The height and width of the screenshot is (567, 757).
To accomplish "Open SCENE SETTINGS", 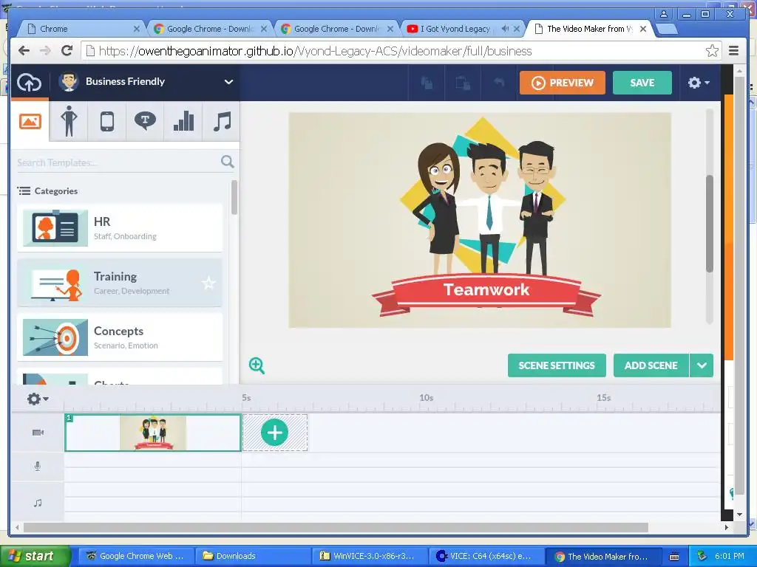I will coord(557,365).
